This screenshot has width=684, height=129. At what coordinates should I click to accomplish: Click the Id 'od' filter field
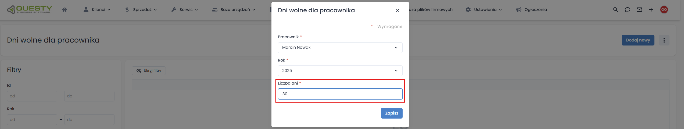click(x=32, y=96)
